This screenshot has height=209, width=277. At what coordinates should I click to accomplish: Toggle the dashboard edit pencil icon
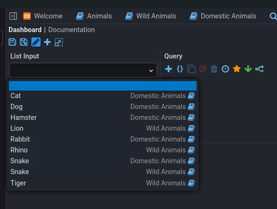pos(36,42)
